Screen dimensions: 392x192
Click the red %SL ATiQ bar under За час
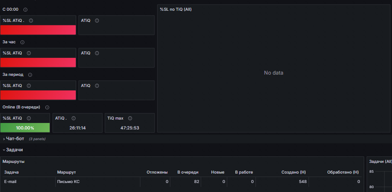38,62
